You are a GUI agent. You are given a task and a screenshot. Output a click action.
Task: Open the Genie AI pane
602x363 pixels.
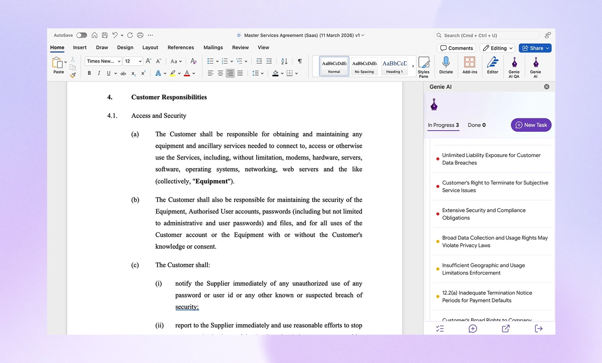click(535, 65)
